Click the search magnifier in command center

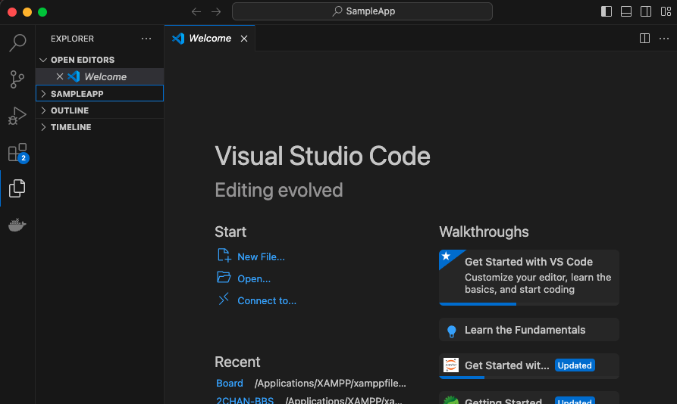tap(337, 11)
